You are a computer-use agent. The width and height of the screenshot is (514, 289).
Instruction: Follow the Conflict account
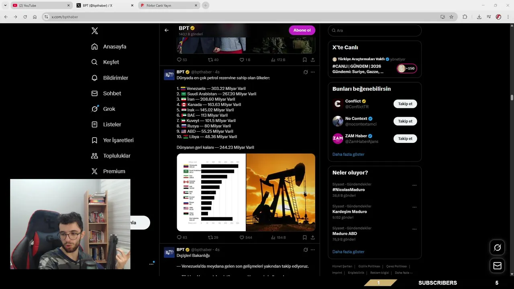click(x=405, y=104)
